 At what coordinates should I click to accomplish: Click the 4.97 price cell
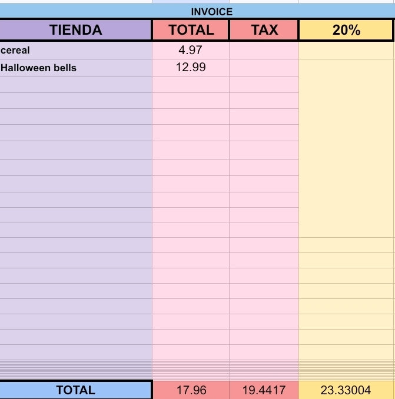[191, 51]
